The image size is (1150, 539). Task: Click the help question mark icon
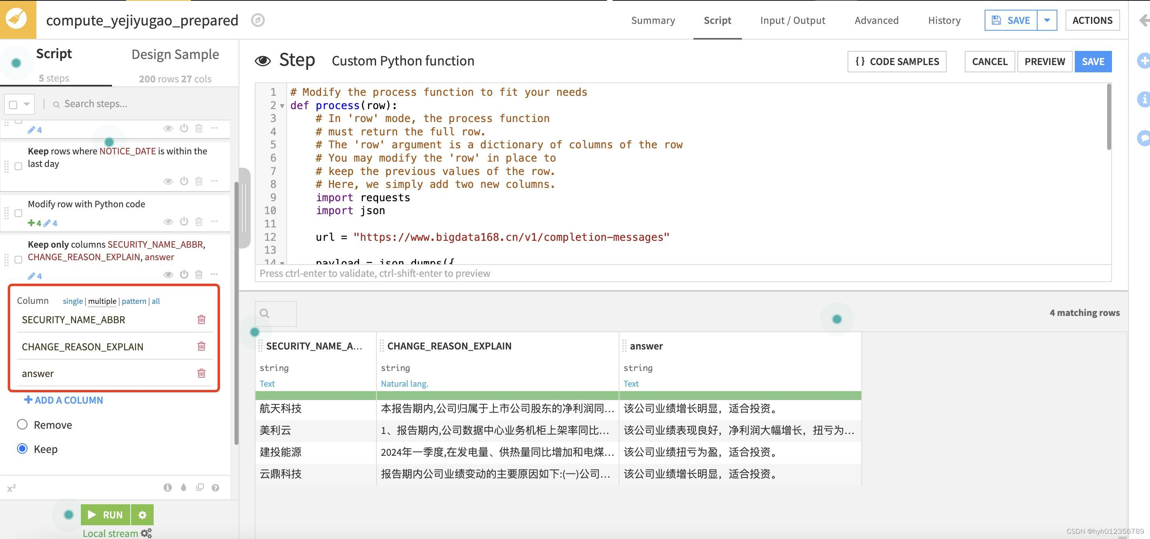[215, 488]
